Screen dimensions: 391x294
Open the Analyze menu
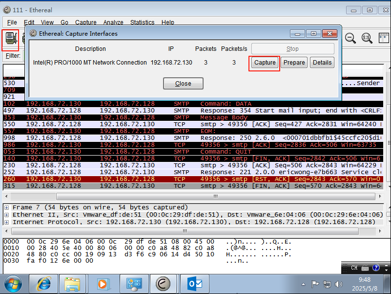[x=113, y=23]
